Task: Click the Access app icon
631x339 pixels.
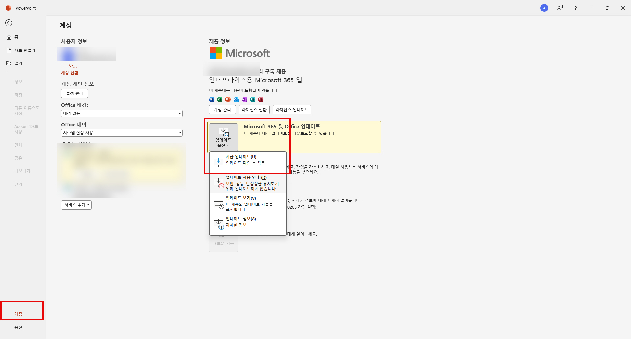Action: click(x=261, y=99)
